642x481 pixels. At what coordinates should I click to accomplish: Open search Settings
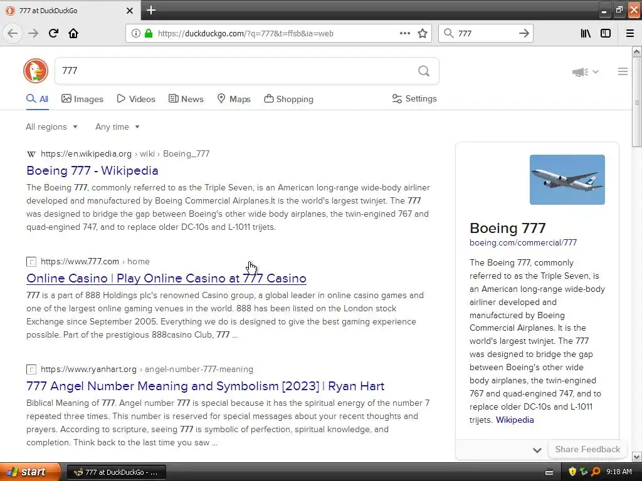pos(414,98)
